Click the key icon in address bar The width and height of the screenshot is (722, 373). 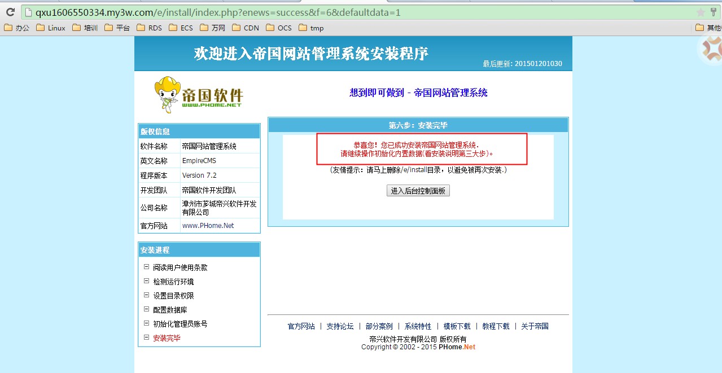click(x=714, y=12)
